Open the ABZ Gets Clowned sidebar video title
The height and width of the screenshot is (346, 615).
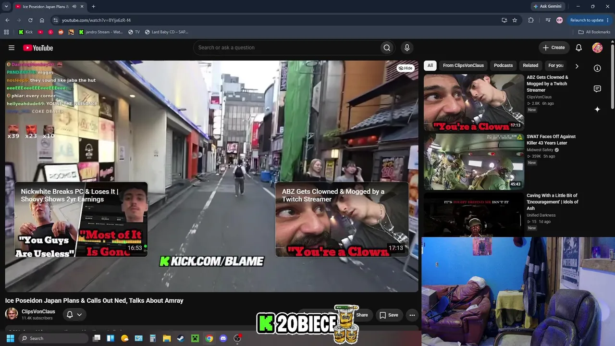pyautogui.click(x=547, y=84)
